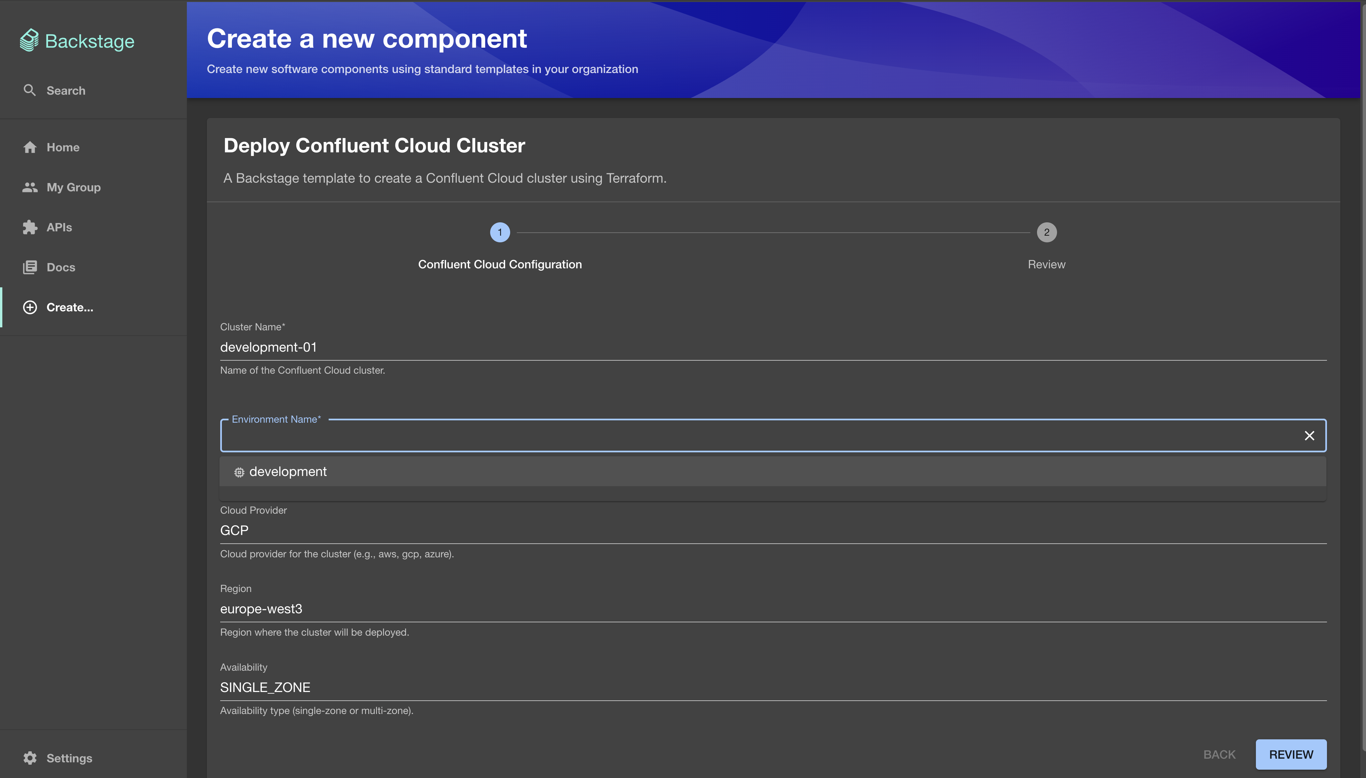Click the APIs puzzle piece icon
1366x778 pixels.
tap(30, 227)
